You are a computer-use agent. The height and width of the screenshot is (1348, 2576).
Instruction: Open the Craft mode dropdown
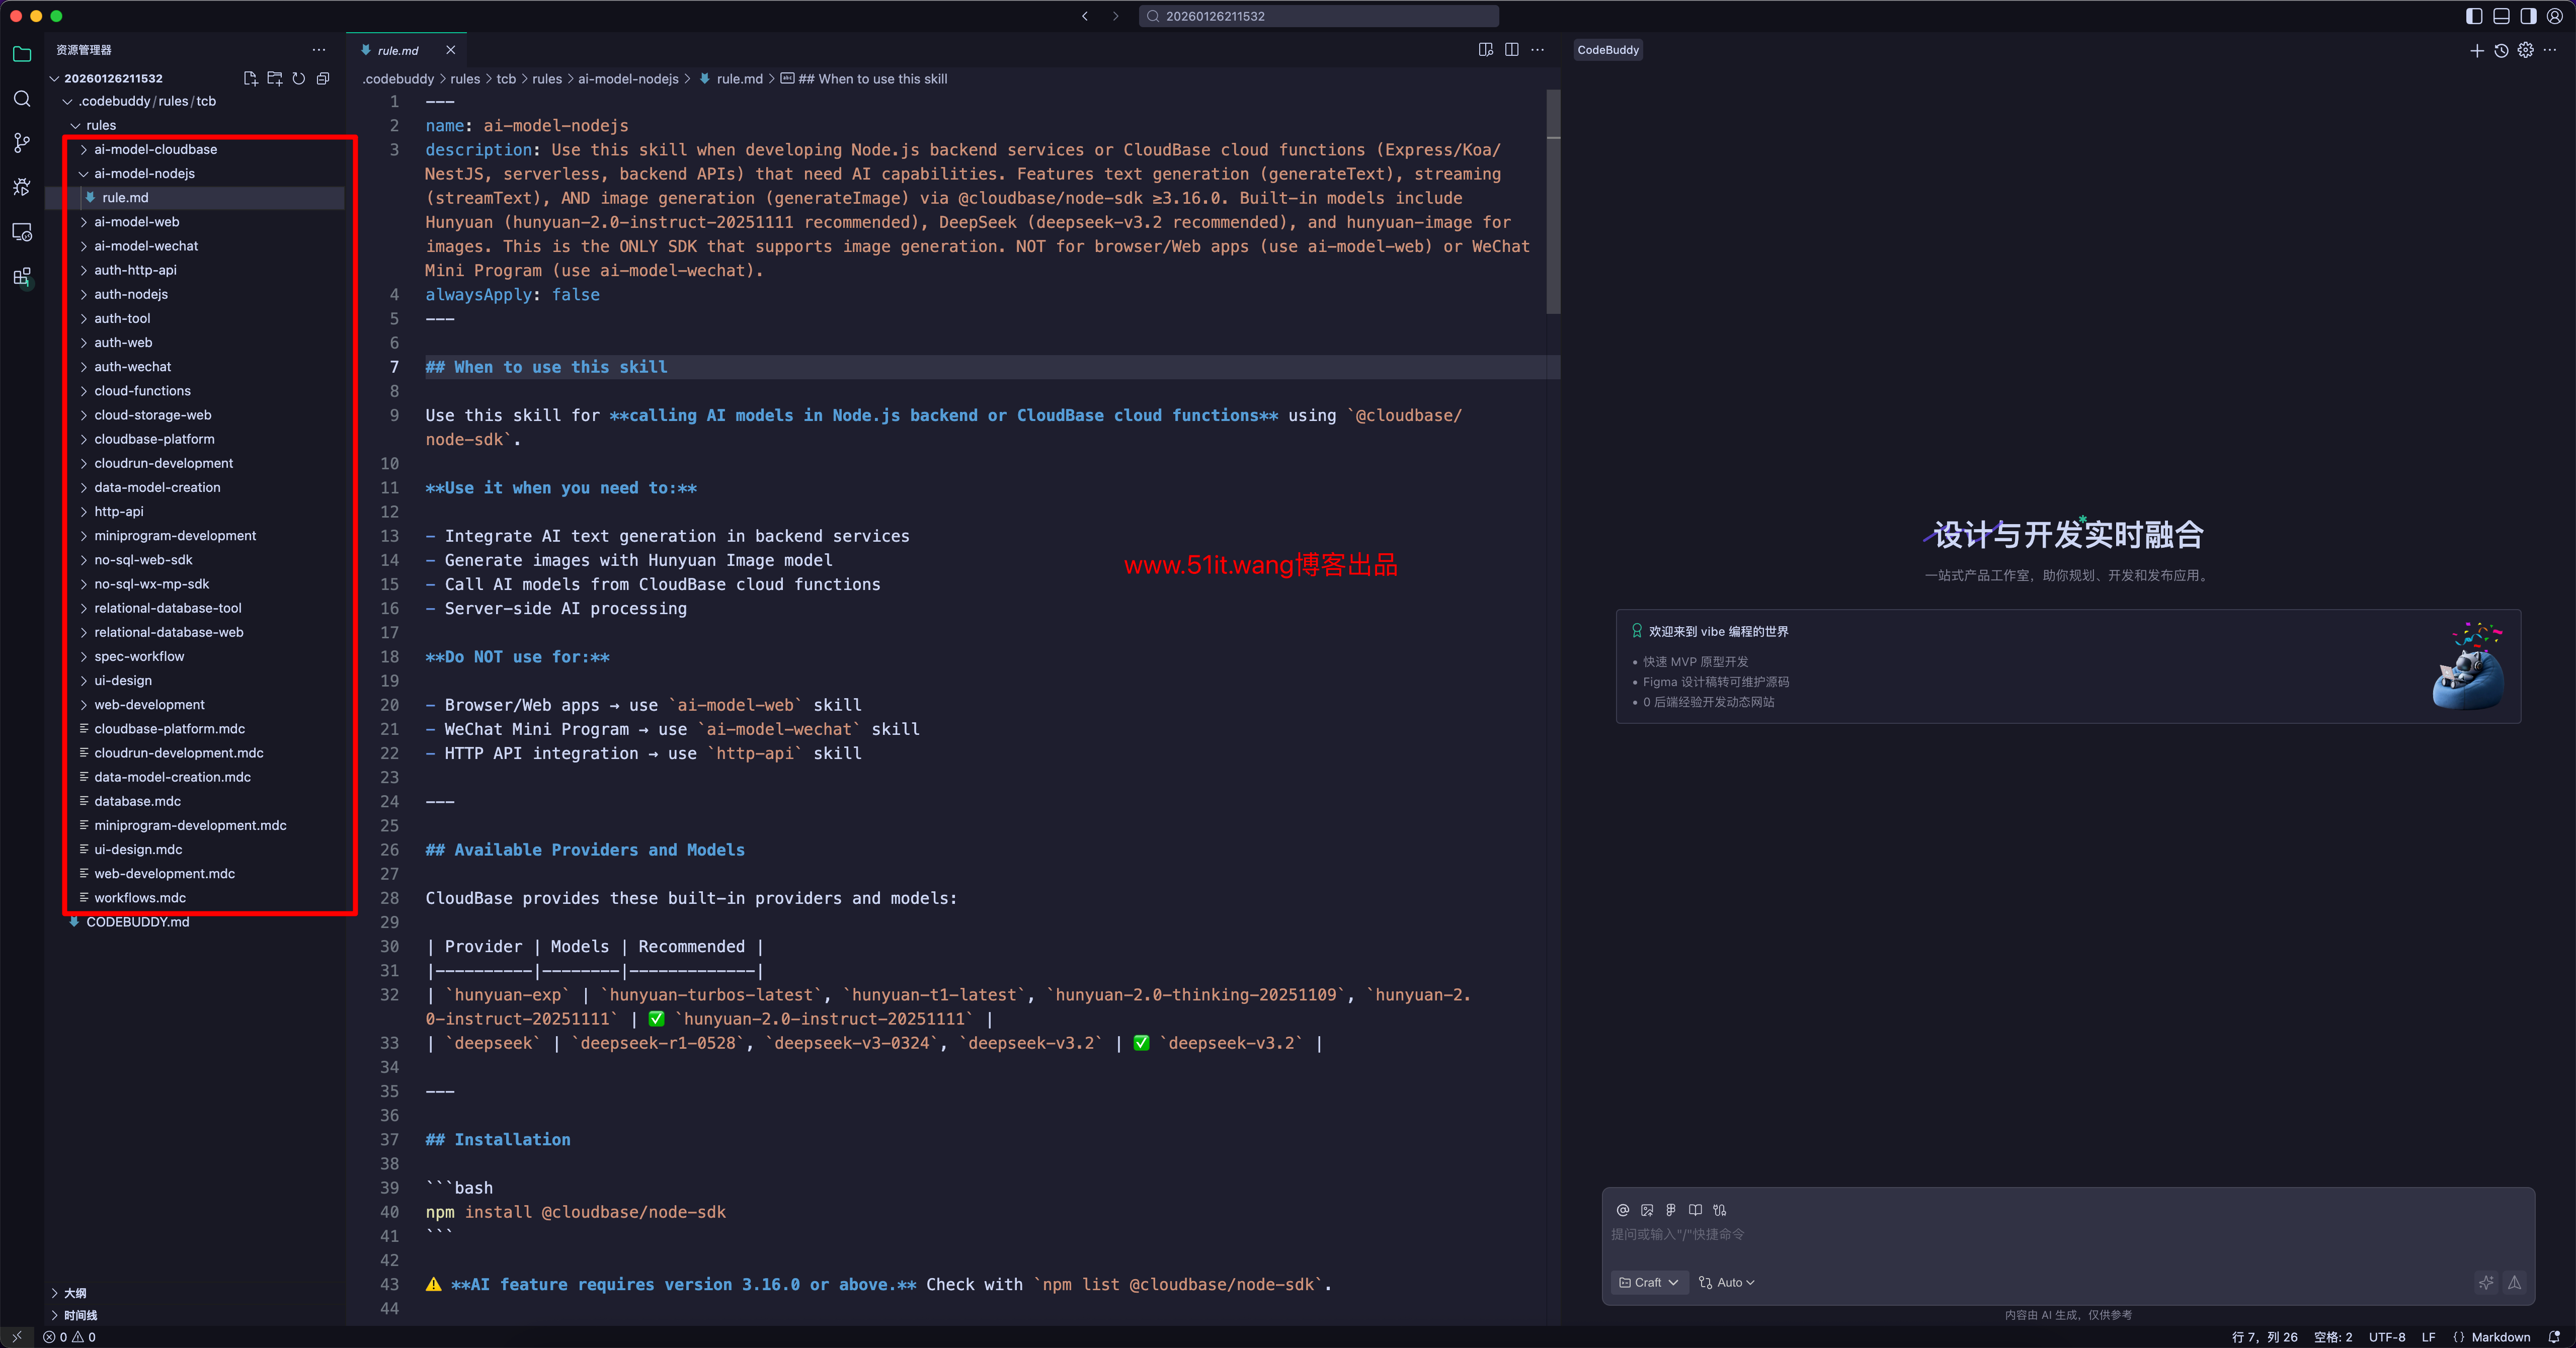pyautogui.click(x=1647, y=1282)
